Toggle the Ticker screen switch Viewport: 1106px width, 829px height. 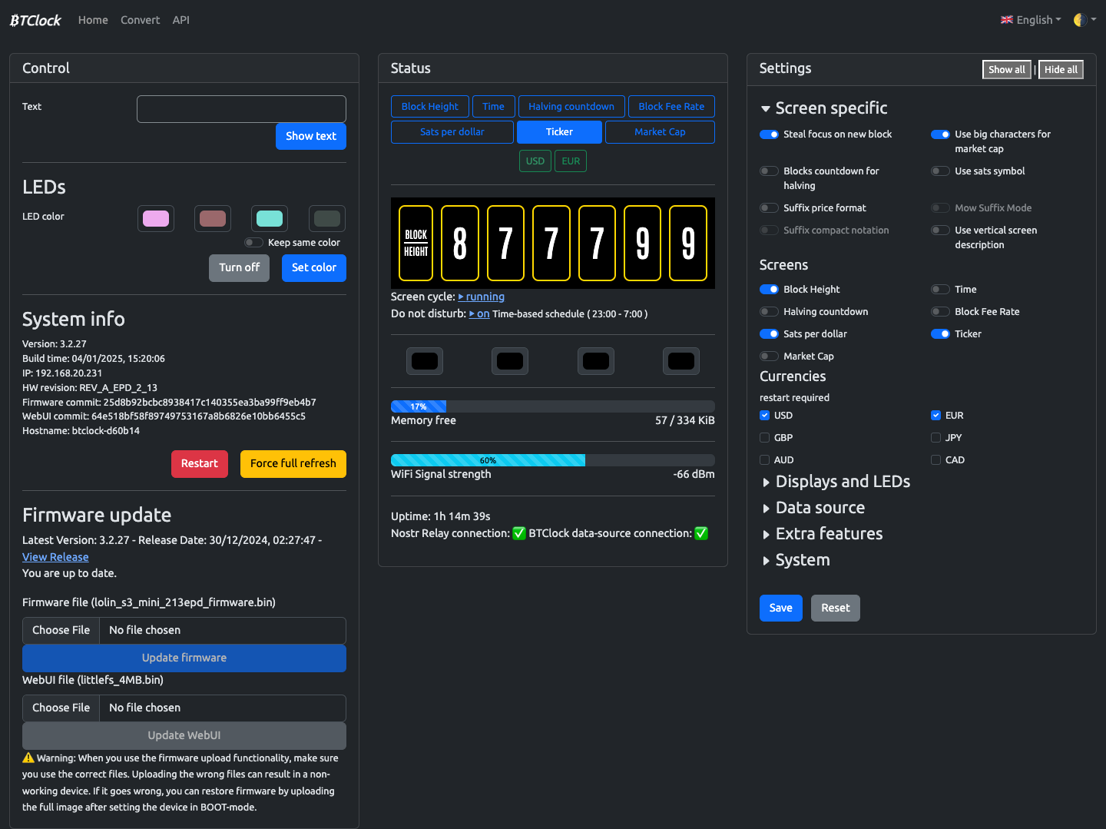pyautogui.click(x=940, y=334)
